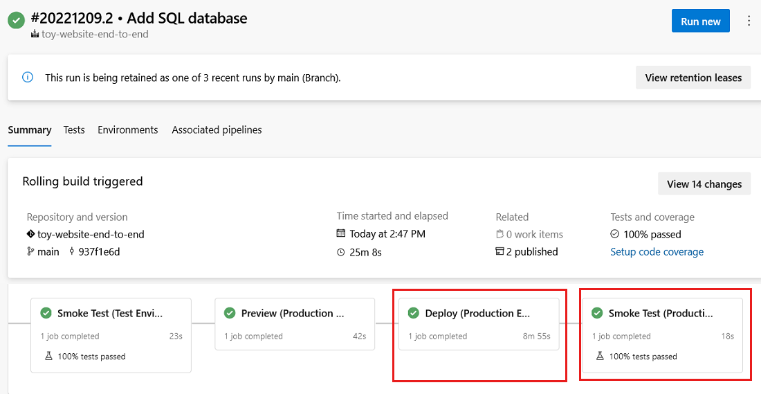Click the Time started and elapsed label
This screenshot has height=394, width=761.
tap(392, 216)
